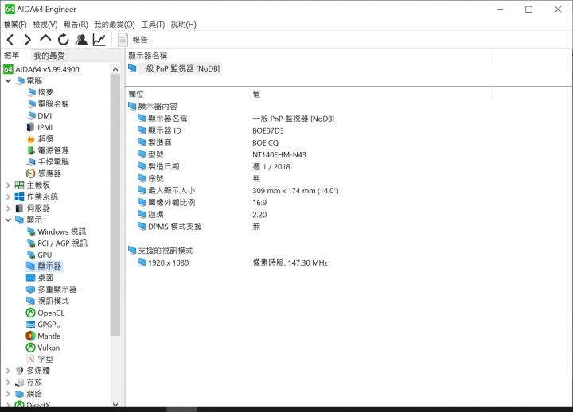Open the 檢視(V) menu
Image resolution: width=573 pixels, height=412 pixels.
coord(45,25)
